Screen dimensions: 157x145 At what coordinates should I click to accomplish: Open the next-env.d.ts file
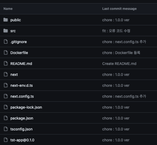(x=22, y=86)
